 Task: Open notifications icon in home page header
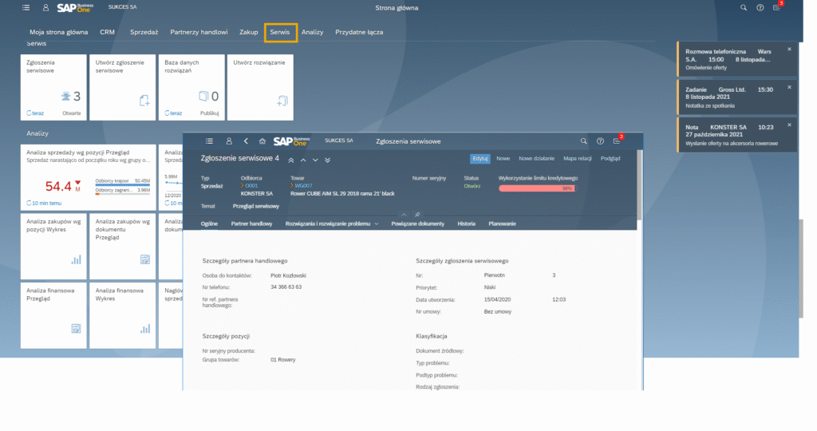coord(777,7)
